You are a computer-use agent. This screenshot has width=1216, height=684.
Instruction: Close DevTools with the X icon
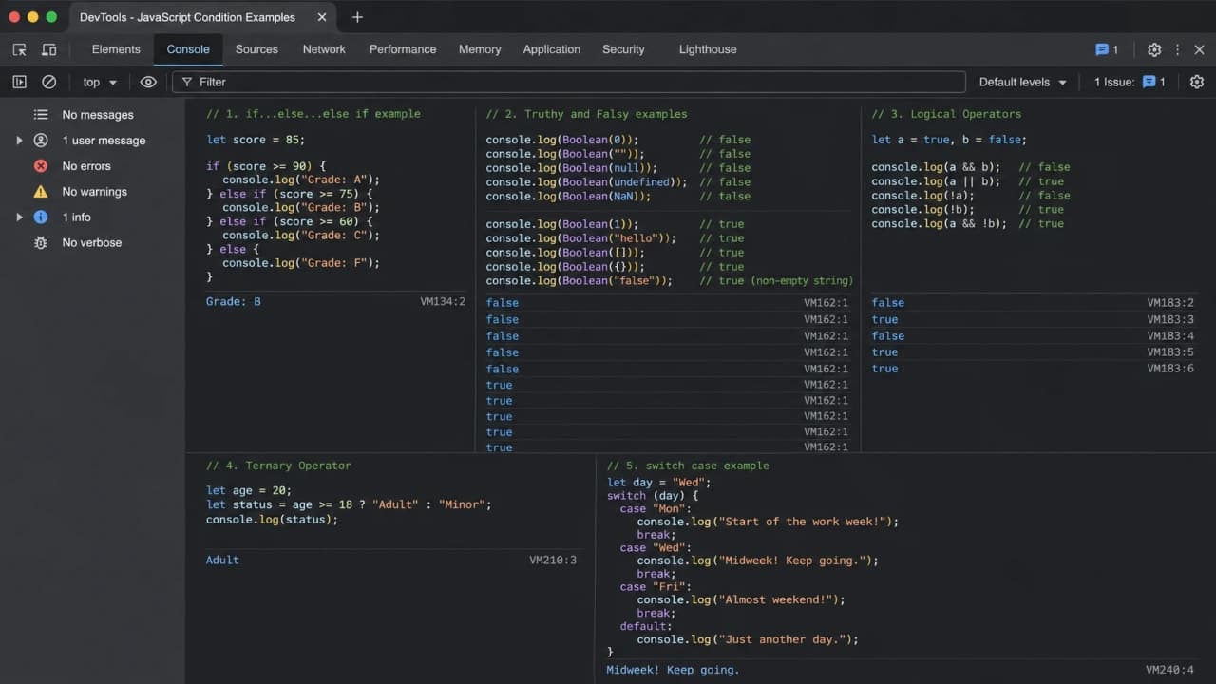(1200, 49)
